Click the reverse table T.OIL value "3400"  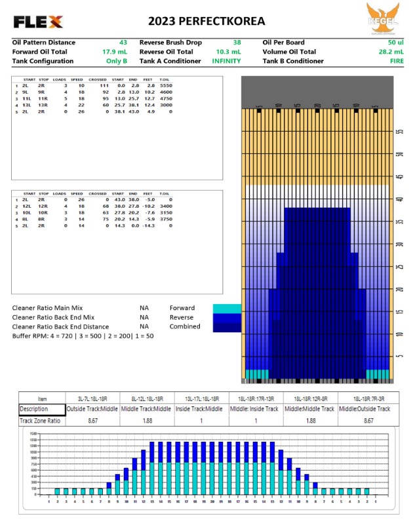[x=166, y=206]
